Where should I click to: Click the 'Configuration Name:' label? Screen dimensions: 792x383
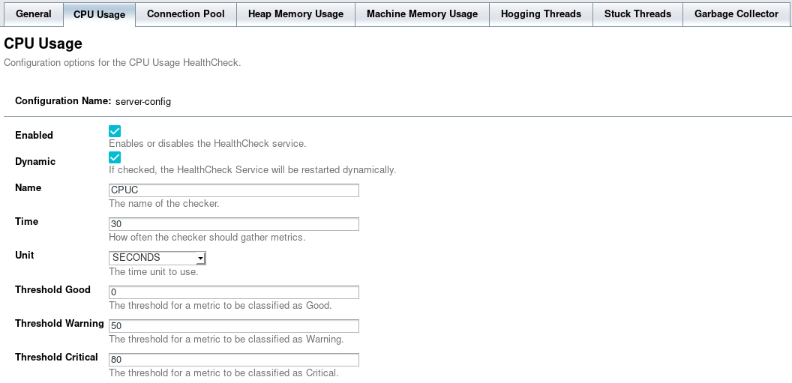pyautogui.click(x=63, y=101)
